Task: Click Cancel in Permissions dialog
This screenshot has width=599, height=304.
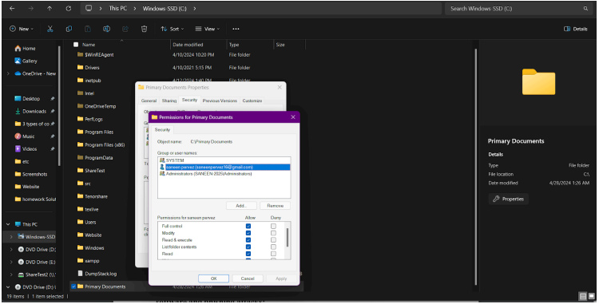Action: 247,278
